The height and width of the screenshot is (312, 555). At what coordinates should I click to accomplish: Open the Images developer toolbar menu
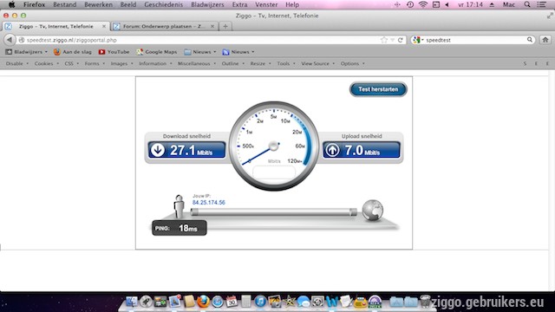121,63
